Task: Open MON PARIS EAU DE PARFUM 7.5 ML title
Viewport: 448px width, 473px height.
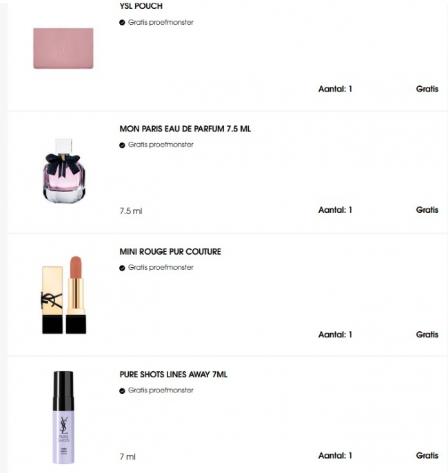Action: point(185,129)
